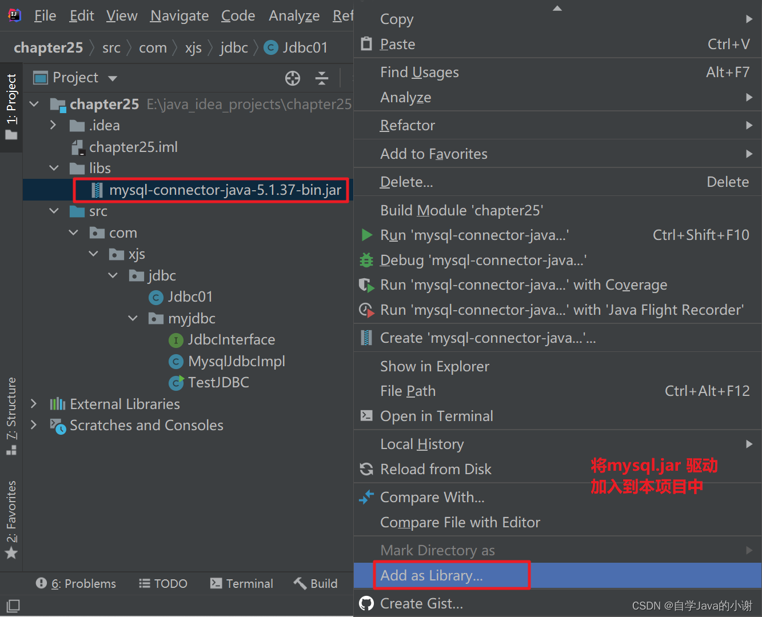Screen dimensions: 762x617
Task: Open the Analyze menu in menu bar
Action: [x=294, y=15]
